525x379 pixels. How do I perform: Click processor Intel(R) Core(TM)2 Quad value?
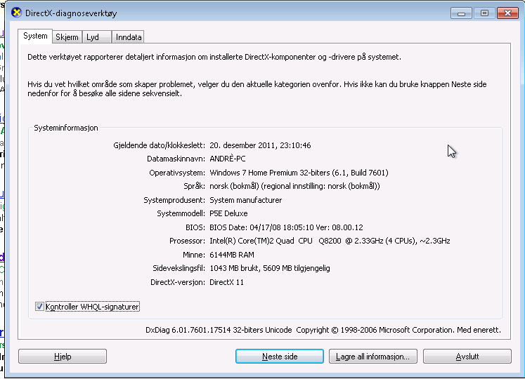coord(330,241)
